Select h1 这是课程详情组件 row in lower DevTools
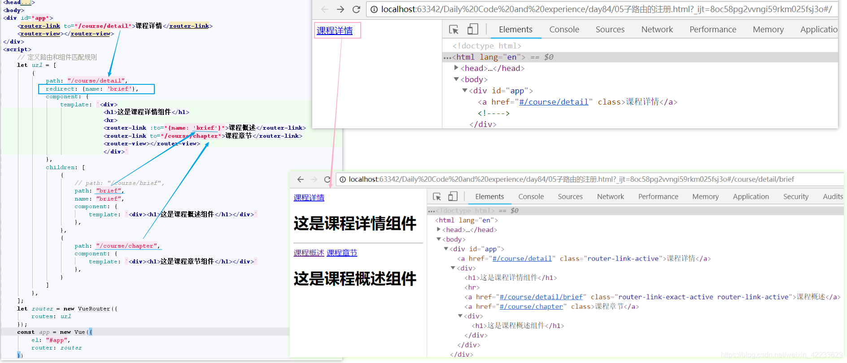The height and width of the screenshot is (363, 847). [511, 278]
